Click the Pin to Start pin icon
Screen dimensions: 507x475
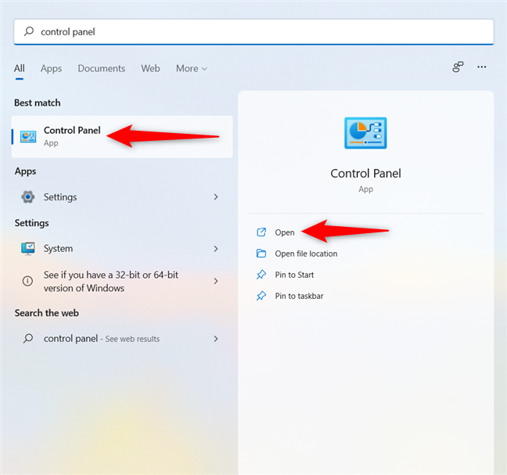click(261, 275)
